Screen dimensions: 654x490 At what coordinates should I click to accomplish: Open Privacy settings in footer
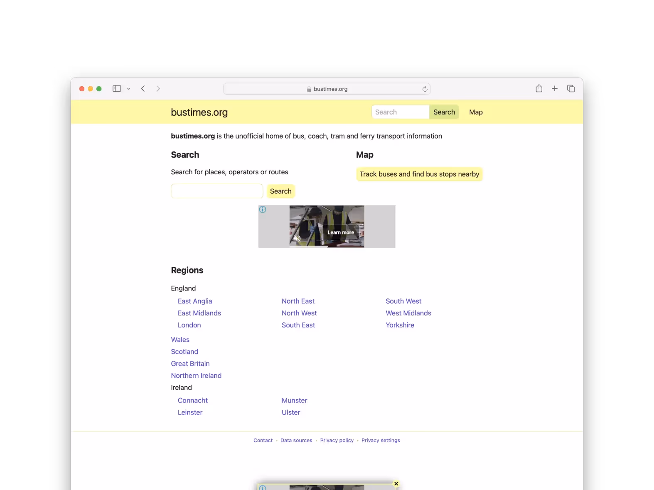click(x=381, y=441)
